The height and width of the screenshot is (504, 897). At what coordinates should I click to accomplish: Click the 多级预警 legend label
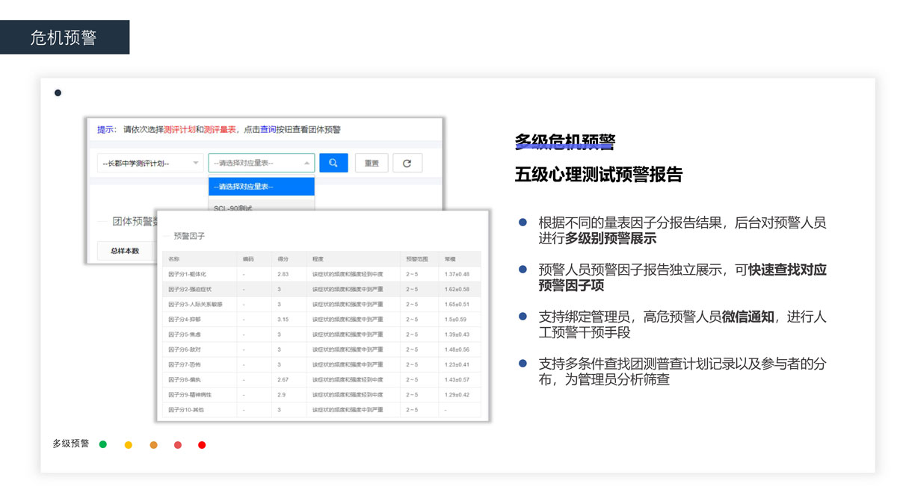[x=70, y=444]
